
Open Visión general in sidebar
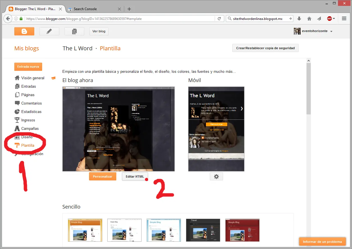coord(33,78)
